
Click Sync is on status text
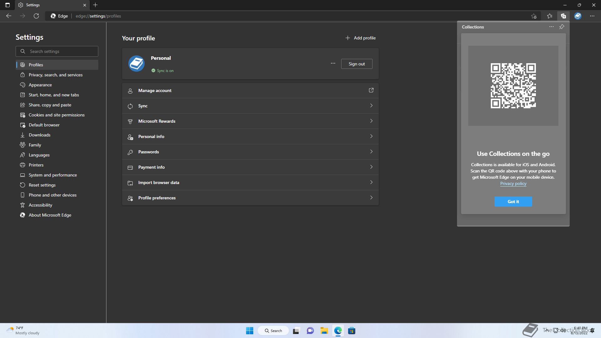[165, 71]
